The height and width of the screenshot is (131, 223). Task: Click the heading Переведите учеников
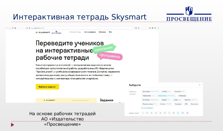click(x=70, y=43)
